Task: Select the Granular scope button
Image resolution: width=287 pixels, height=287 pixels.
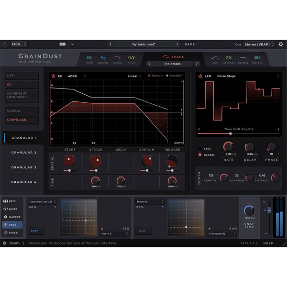Action: 22,120
